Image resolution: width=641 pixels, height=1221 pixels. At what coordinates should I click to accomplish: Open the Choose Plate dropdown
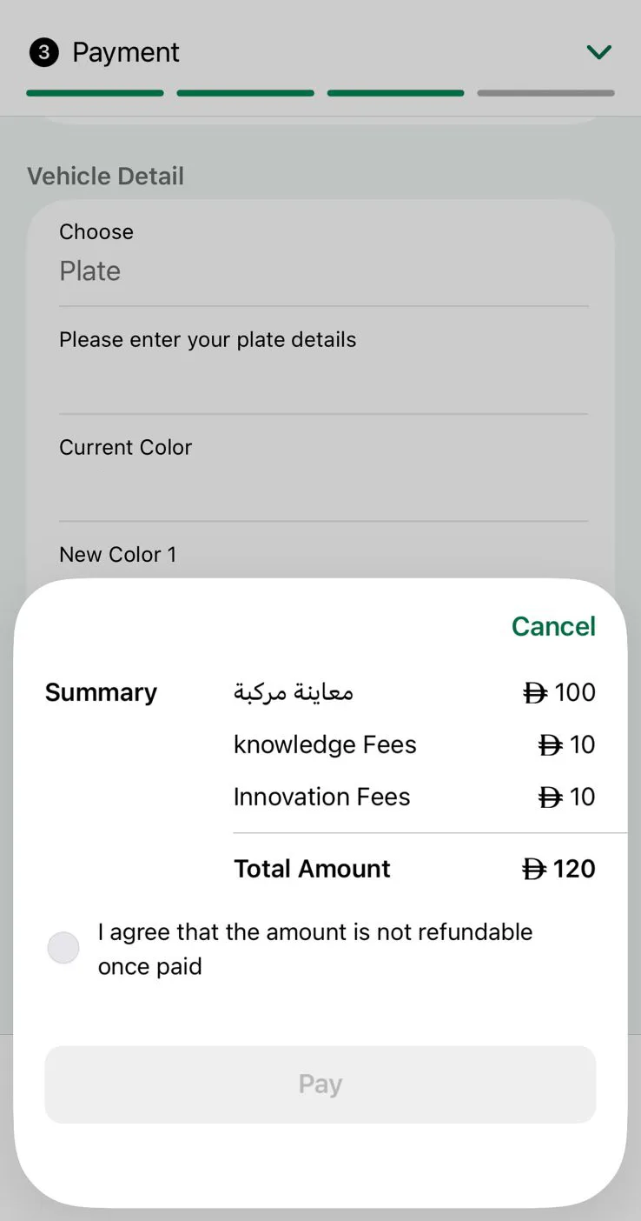pos(323,270)
